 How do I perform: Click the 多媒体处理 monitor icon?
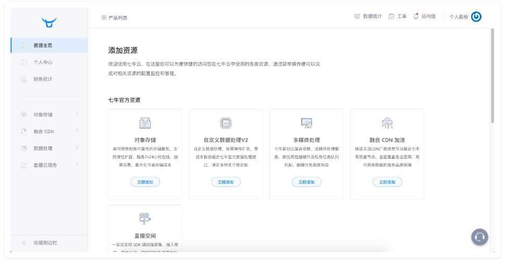pyautogui.click(x=306, y=123)
